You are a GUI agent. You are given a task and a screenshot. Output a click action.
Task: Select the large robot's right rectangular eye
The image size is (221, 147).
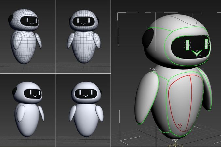[206, 43]
